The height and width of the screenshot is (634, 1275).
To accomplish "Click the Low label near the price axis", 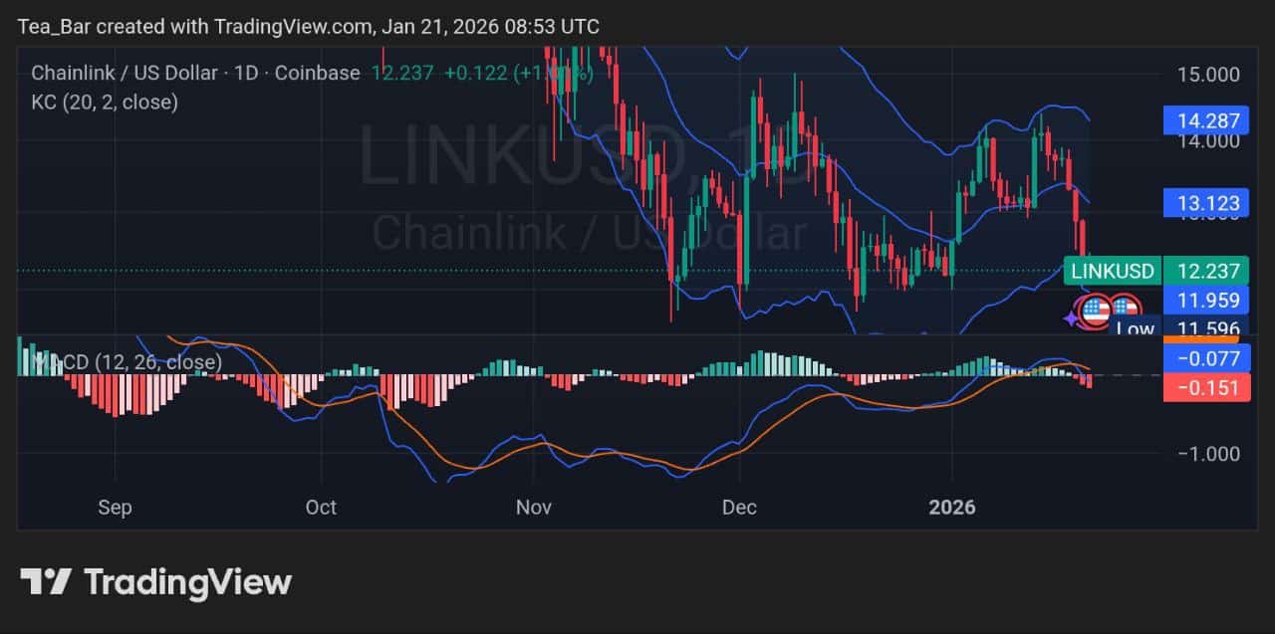I will [x=1134, y=328].
